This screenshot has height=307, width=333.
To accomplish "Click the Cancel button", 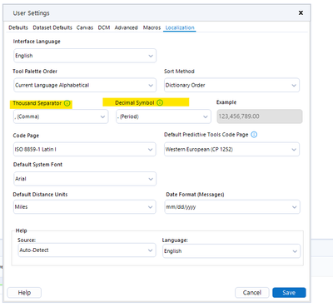I will coord(252,293).
